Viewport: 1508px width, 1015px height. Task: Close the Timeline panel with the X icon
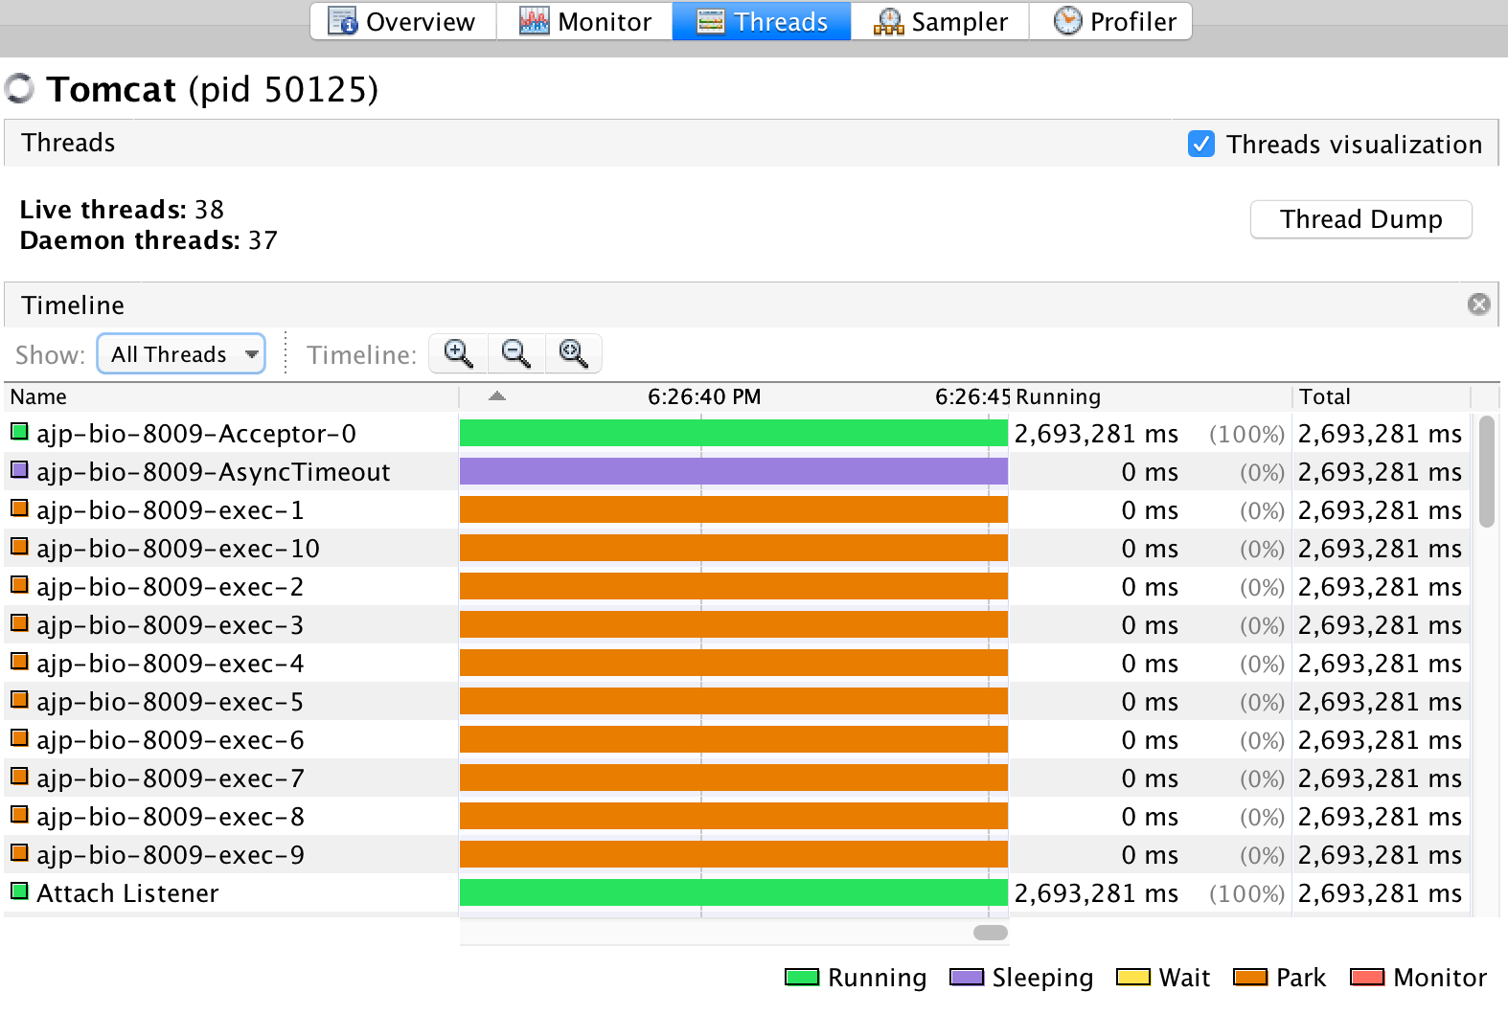coord(1478,304)
